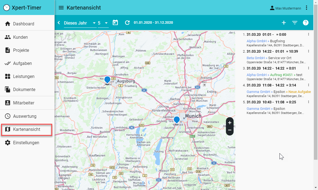Click the hamburger menu icon

61,8
